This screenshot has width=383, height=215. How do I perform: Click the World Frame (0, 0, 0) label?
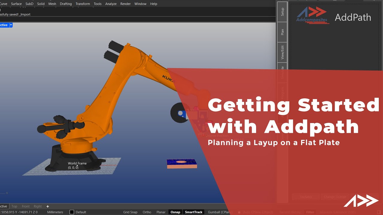(x=77, y=165)
